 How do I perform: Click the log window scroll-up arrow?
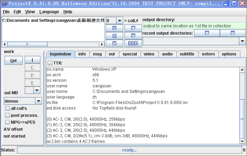tap(242, 70)
